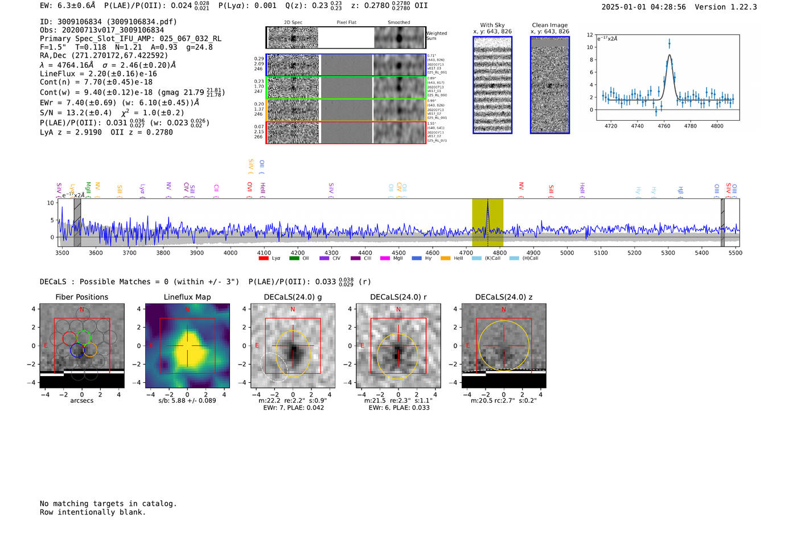797x543 pixels.
Task: Click the timestamp 2025-01-01 04:28:56
Action: 644,7
